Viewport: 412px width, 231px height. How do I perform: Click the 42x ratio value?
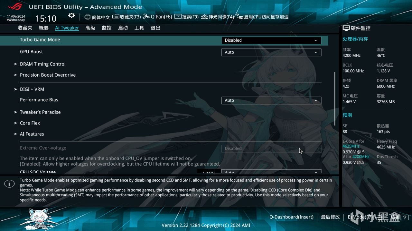click(346, 86)
